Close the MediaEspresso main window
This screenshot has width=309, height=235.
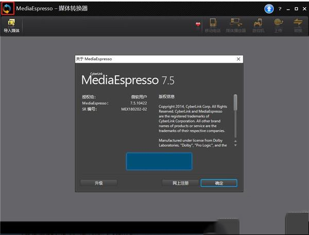tap(304, 9)
